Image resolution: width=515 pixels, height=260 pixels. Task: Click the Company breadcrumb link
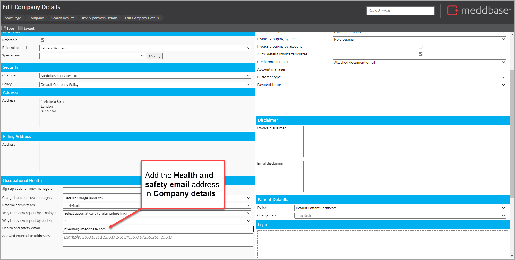(x=36, y=18)
